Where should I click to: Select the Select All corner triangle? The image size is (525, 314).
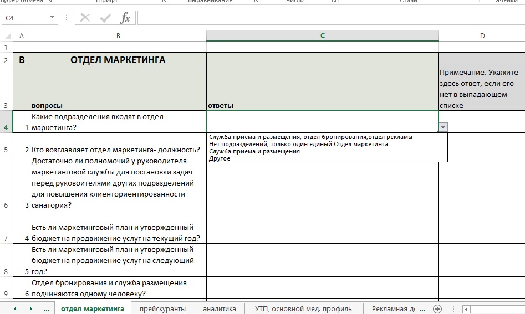point(7,36)
